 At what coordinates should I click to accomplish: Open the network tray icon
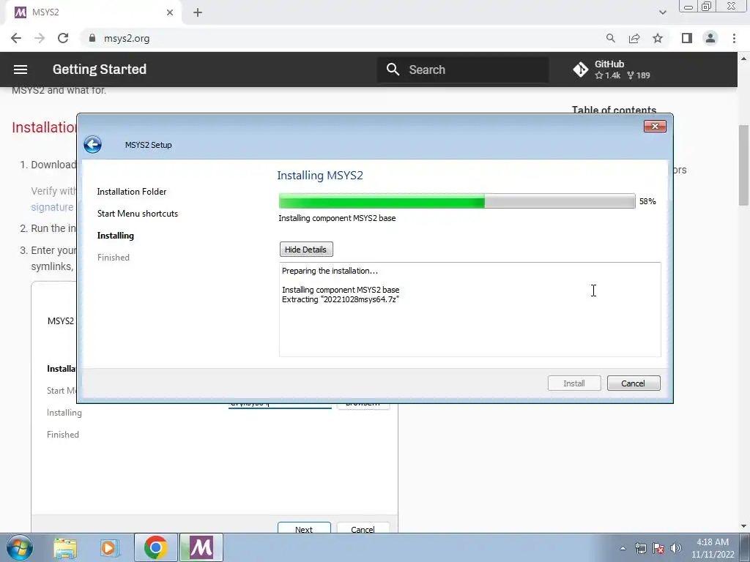coord(640,548)
